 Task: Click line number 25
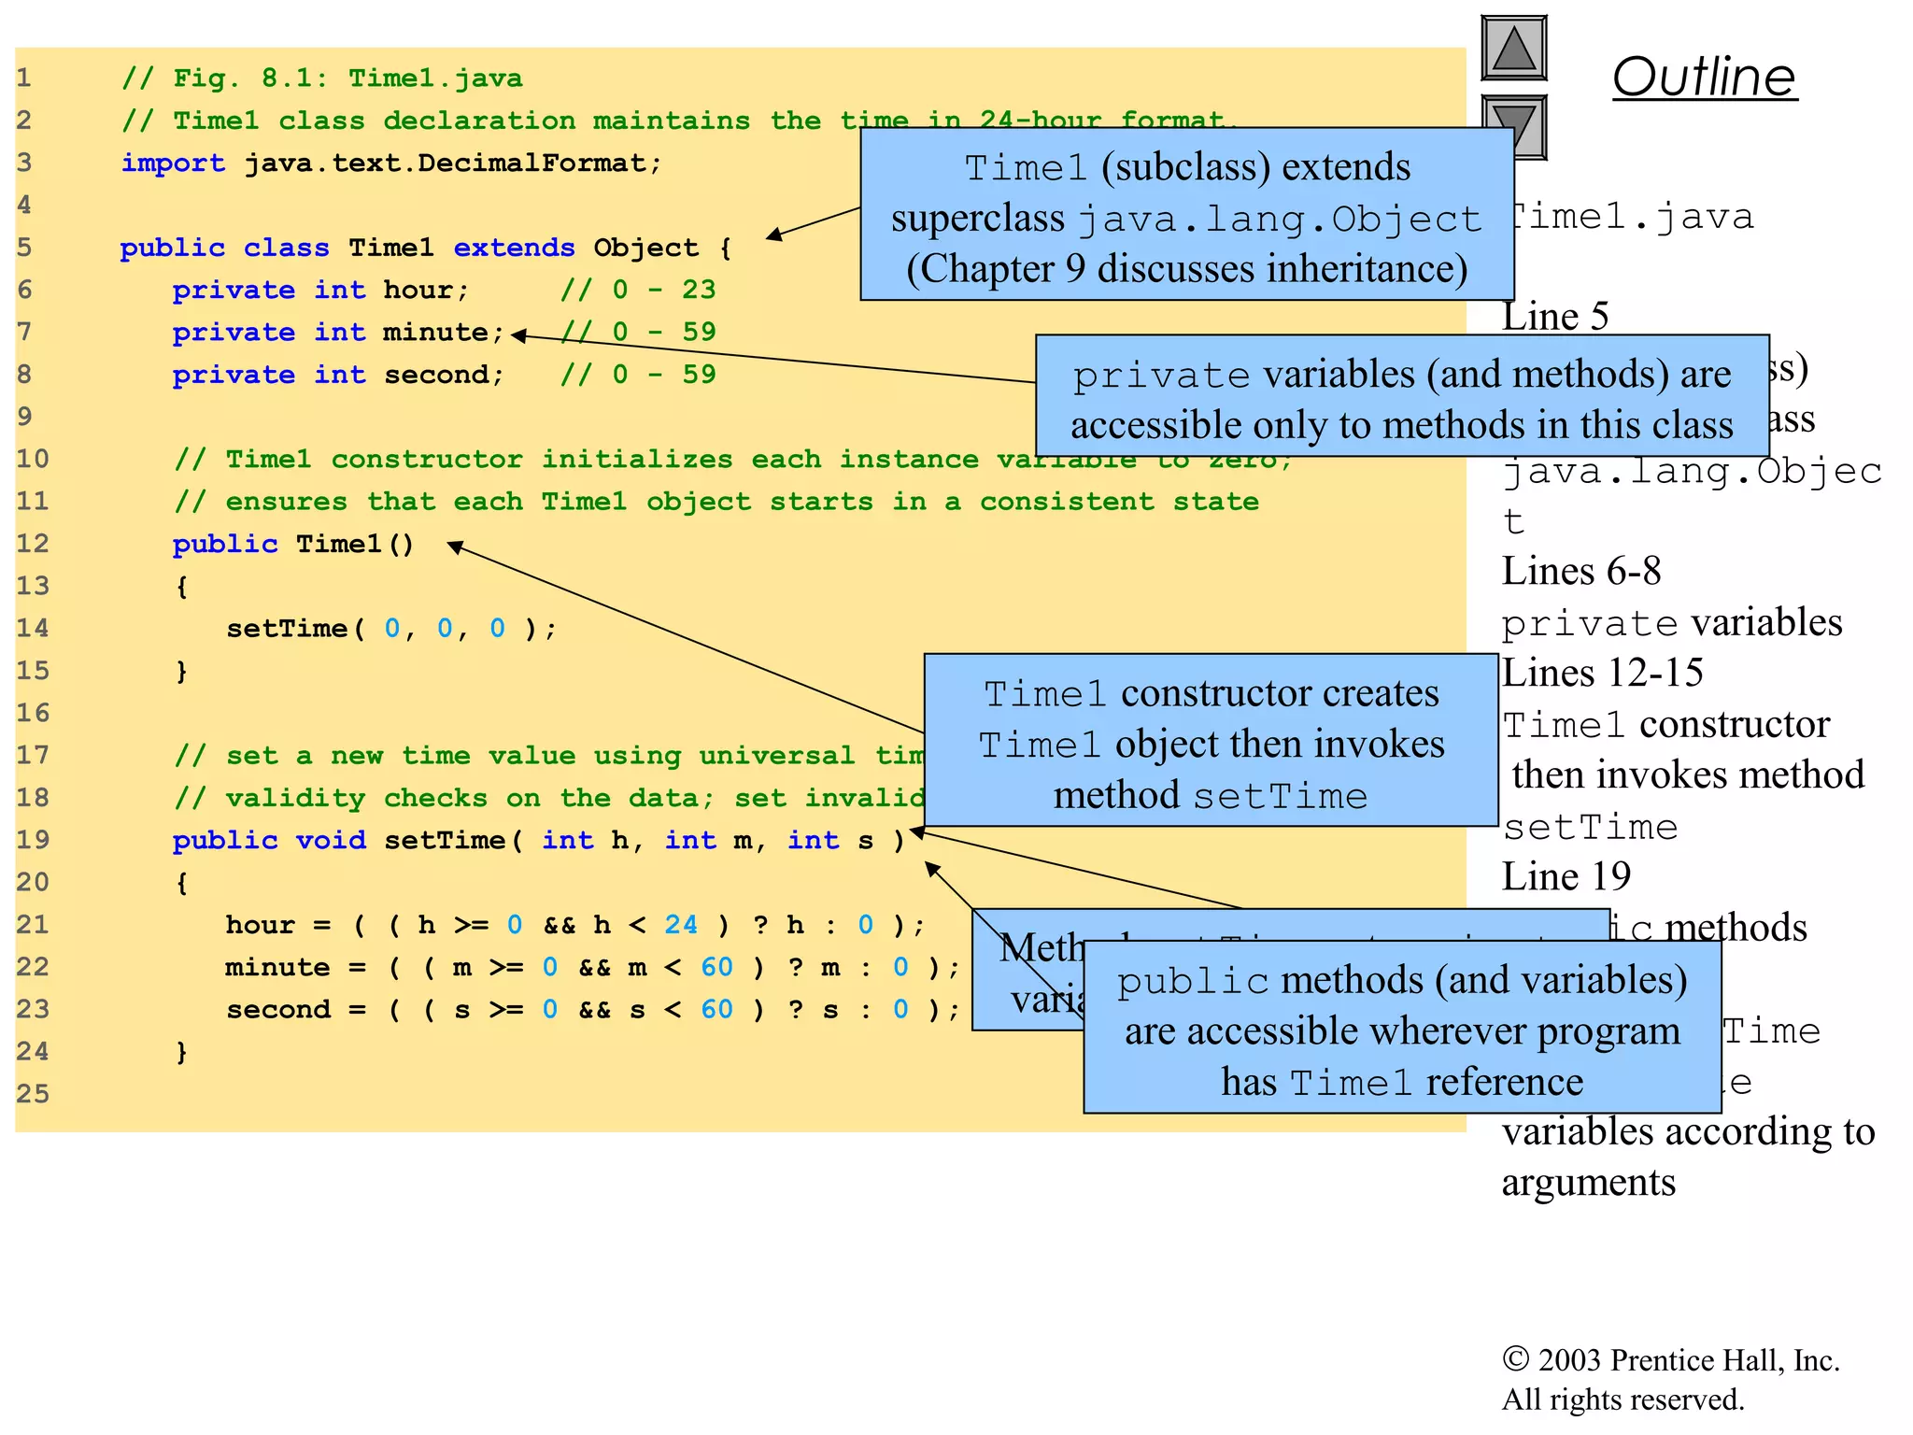(x=33, y=1094)
